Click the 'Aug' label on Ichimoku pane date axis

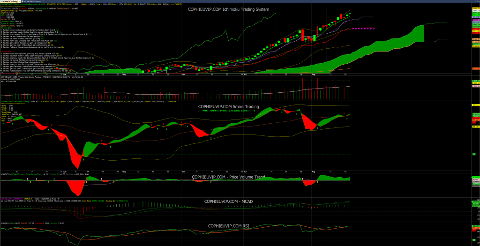tap(313, 74)
